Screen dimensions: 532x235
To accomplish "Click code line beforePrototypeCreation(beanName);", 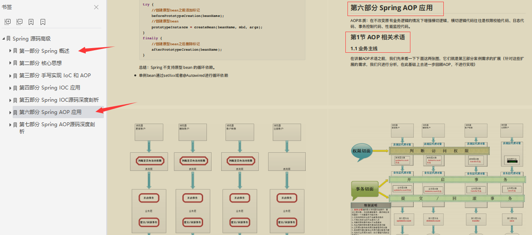I will 187,16.
